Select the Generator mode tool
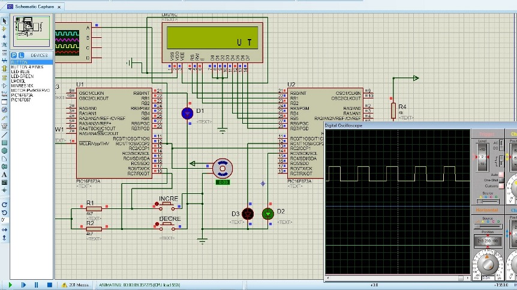 (x=4, y=109)
